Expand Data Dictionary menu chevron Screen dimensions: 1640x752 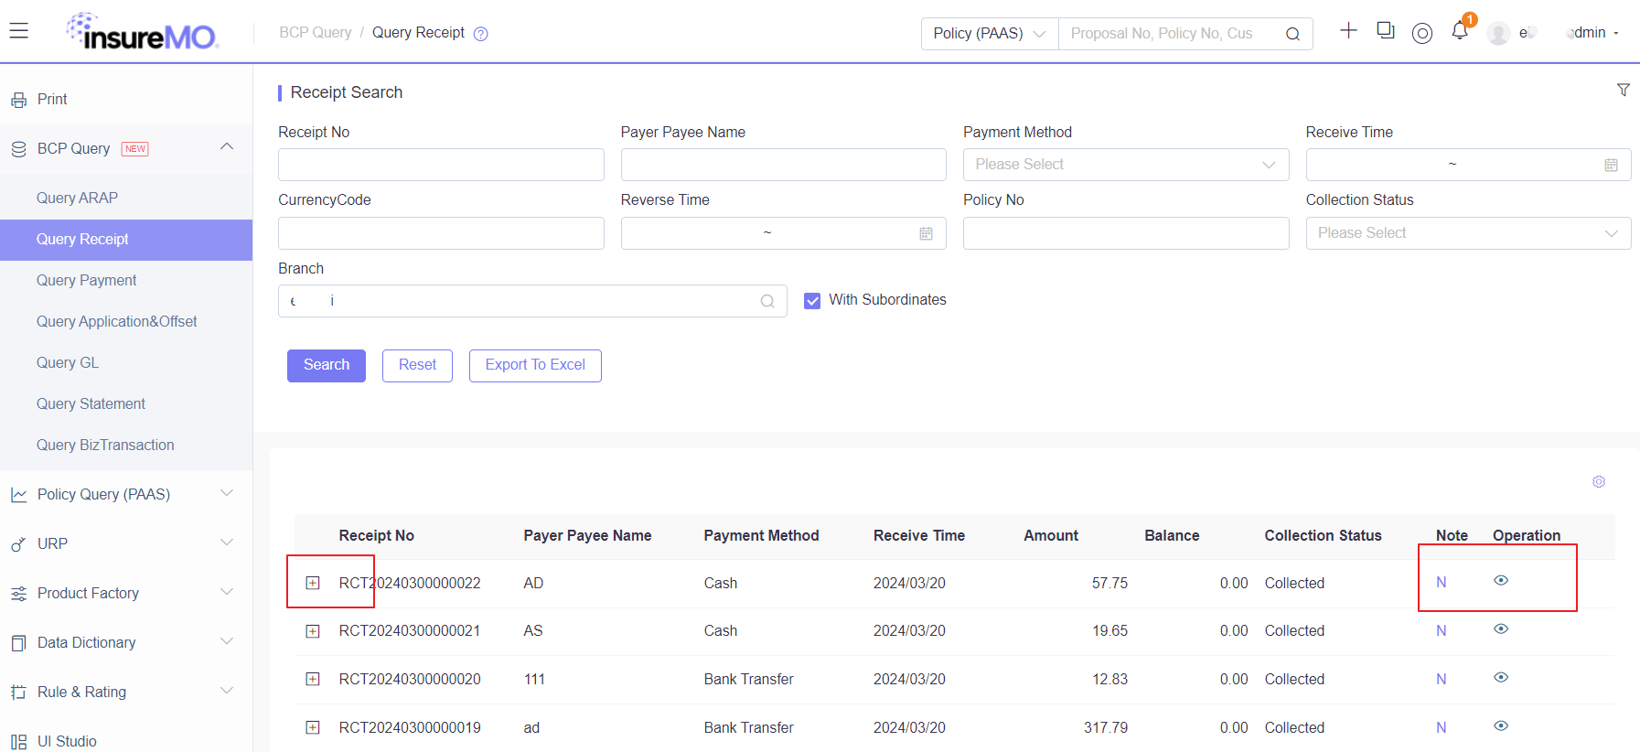coord(227,640)
